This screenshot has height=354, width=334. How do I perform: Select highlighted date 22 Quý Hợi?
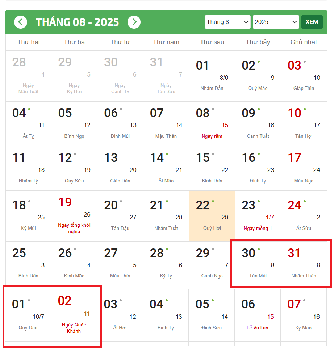pyautogui.click(x=212, y=216)
